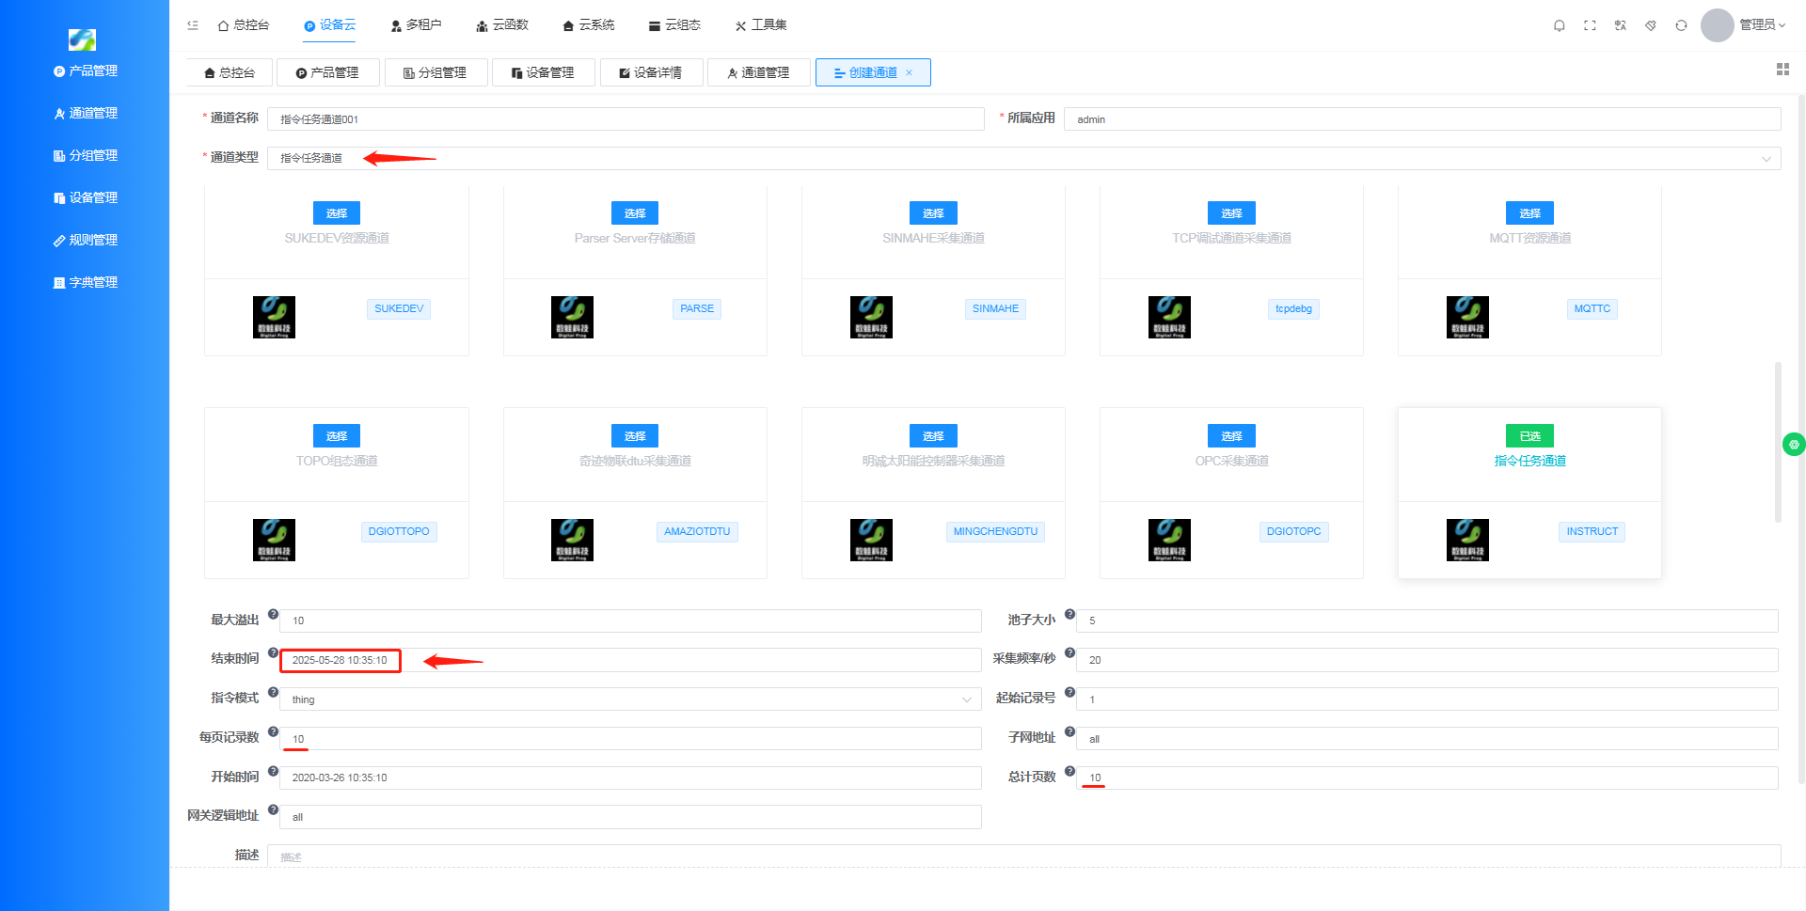Click the language translate icon
Screen dimensions: 1806x911
[x=1620, y=25]
